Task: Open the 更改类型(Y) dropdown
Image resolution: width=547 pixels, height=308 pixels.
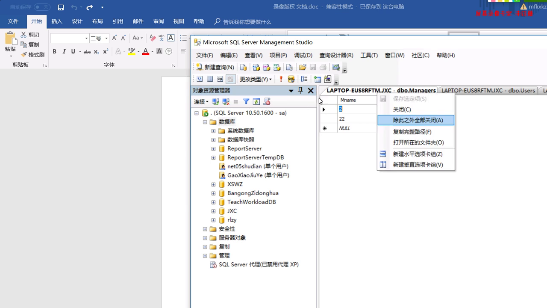Action: tap(256, 79)
